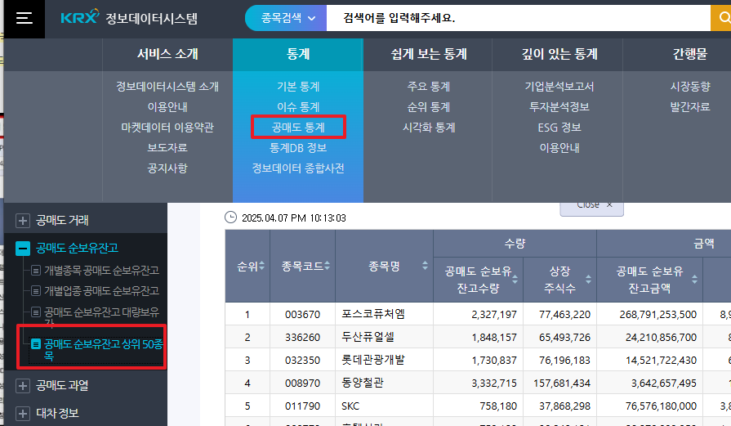731x426 pixels.
Task: Click the 개별종목 공매도 순보유잔고 document icon
Action: 36,270
